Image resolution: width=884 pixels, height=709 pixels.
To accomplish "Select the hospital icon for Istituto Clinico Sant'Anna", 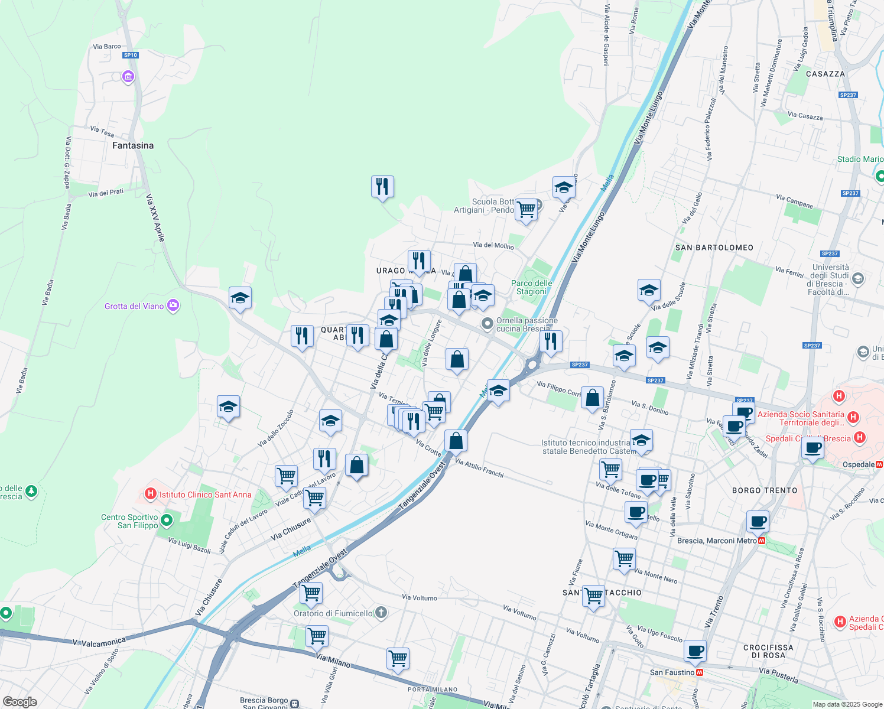I will click(x=151, y=494).
